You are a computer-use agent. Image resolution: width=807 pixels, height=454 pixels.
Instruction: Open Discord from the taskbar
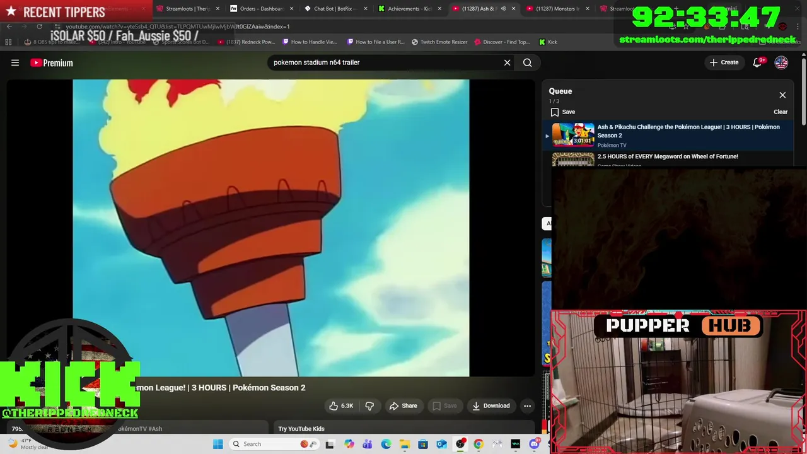click(535, 445)
